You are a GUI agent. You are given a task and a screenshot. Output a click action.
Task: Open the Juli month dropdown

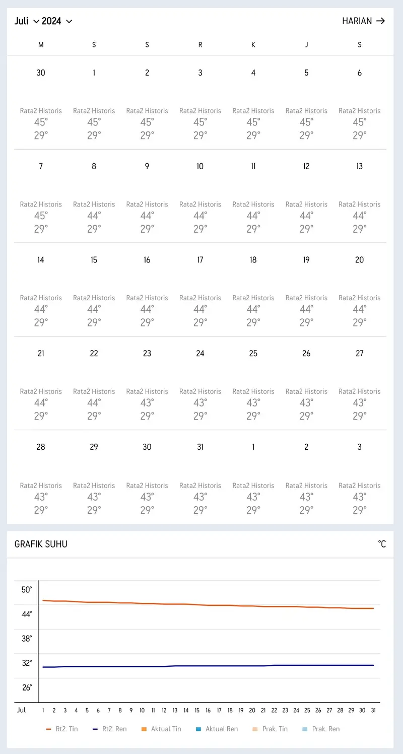tap(27, 21)
